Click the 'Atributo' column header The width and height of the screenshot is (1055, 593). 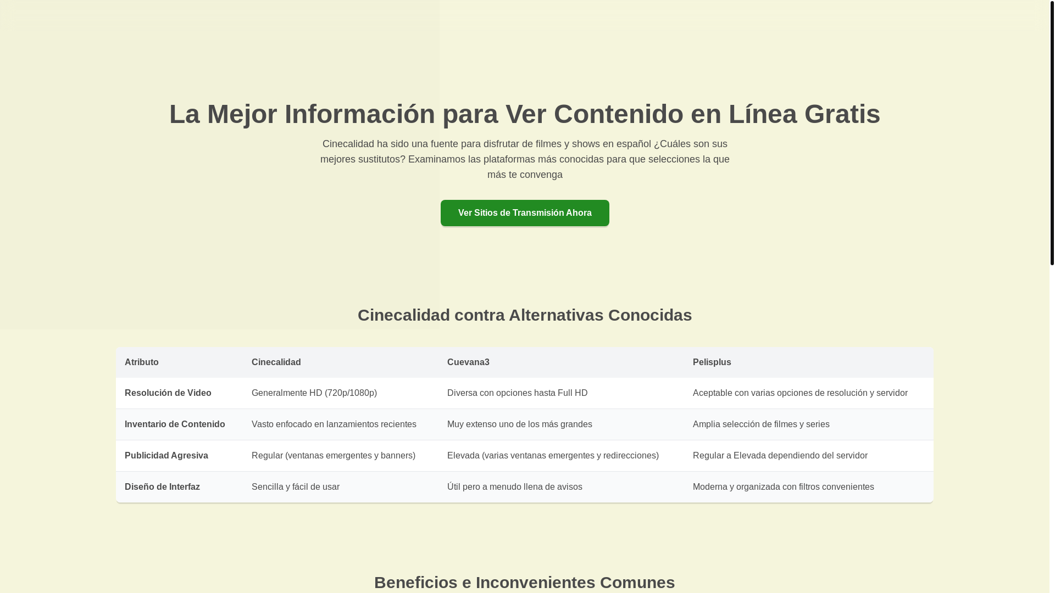[x=179, y=362]
